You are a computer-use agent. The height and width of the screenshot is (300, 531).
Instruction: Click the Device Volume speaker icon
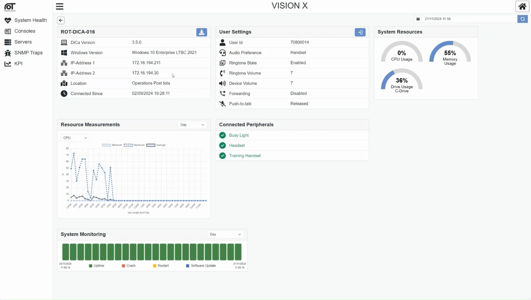pos(223,83)
